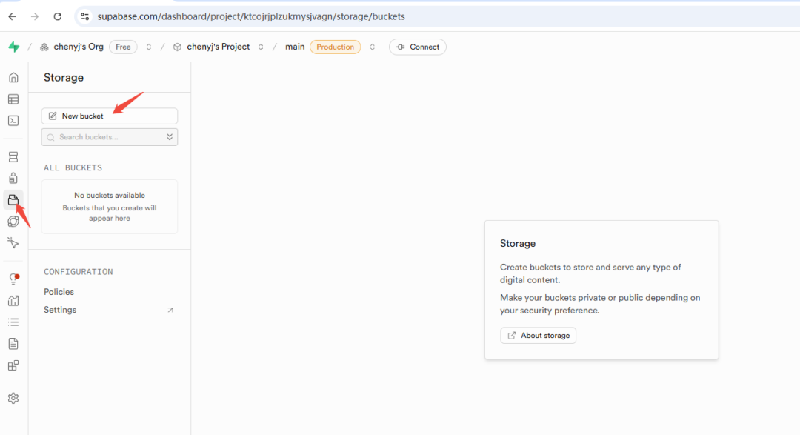Open the Logs list icon
Screen dimensions: 800x435
click(x=14, y=322)
